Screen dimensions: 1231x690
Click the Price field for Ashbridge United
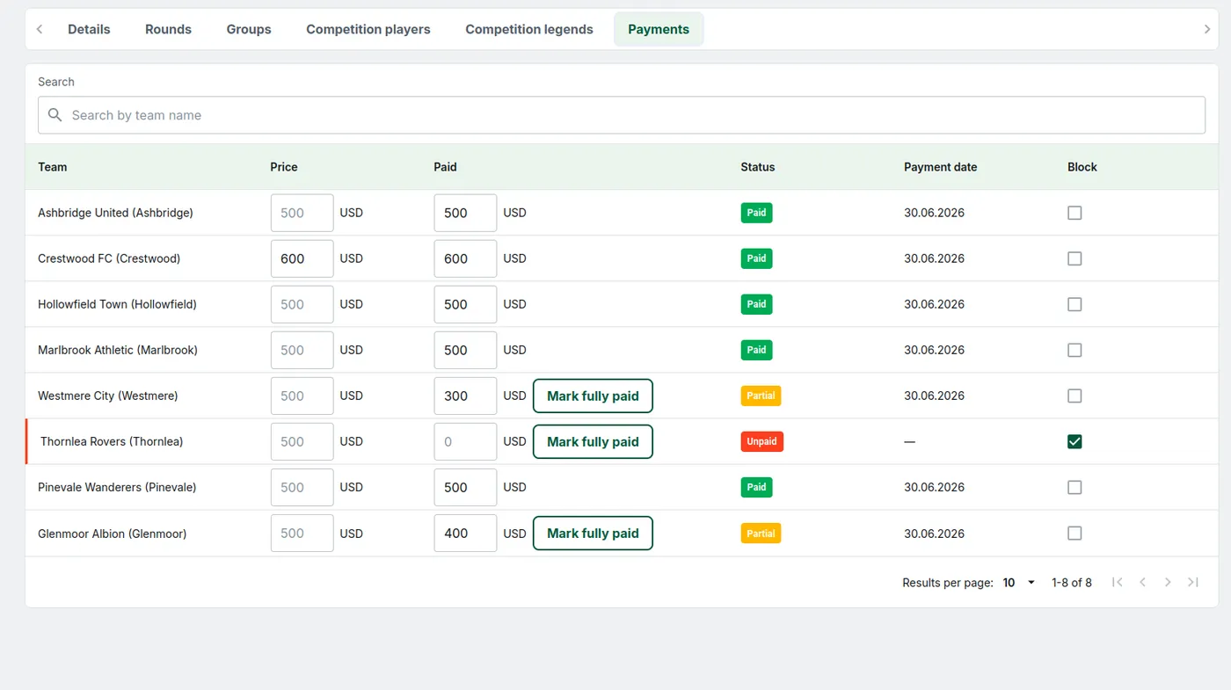(302, 213)
